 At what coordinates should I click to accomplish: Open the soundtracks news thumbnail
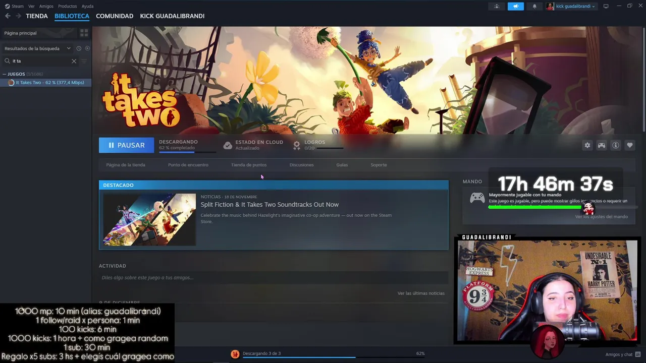click(x=149, y=219)
